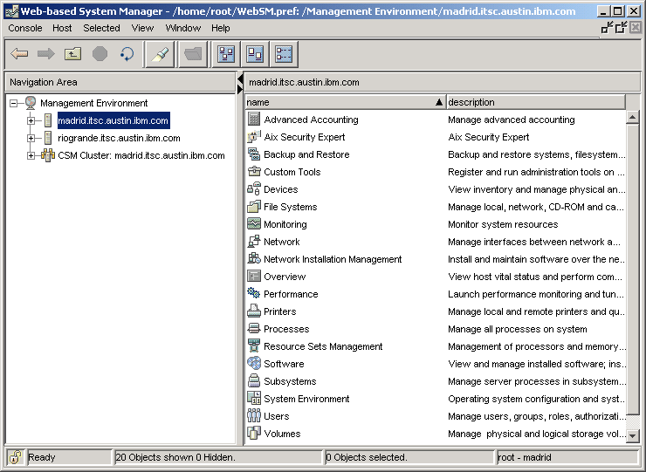The height and width of the screenshot is (472, 646).
Task: Click the Subsystems icon
Action: tap(254, 380)
